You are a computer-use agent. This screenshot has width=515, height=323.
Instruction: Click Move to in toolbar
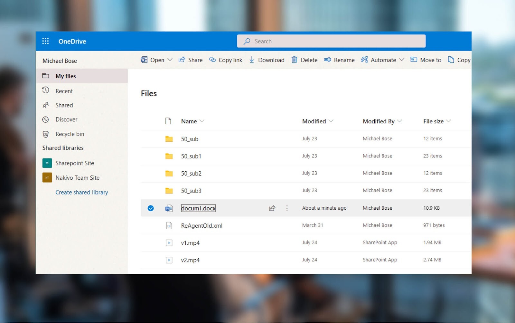coord(426,60)
